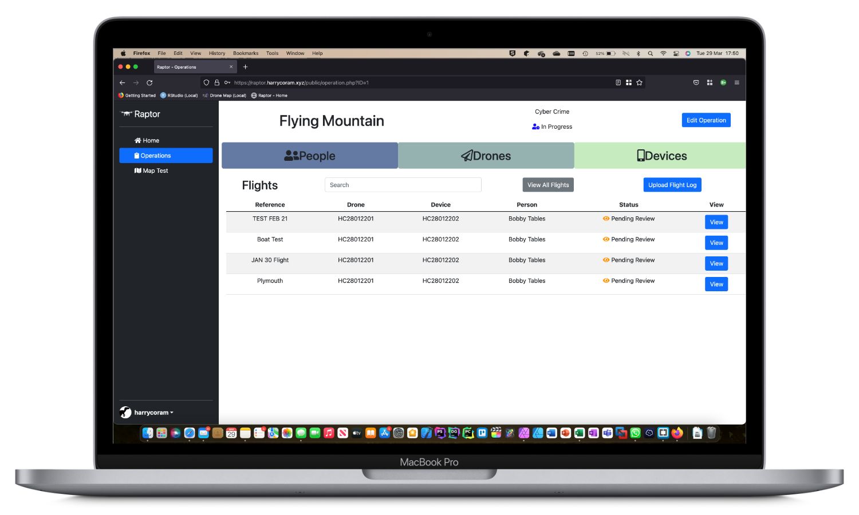The height and width of the screenshot is (515, 859).
Task: Open the Drones section tab
Action: click(x=486, y=156)
